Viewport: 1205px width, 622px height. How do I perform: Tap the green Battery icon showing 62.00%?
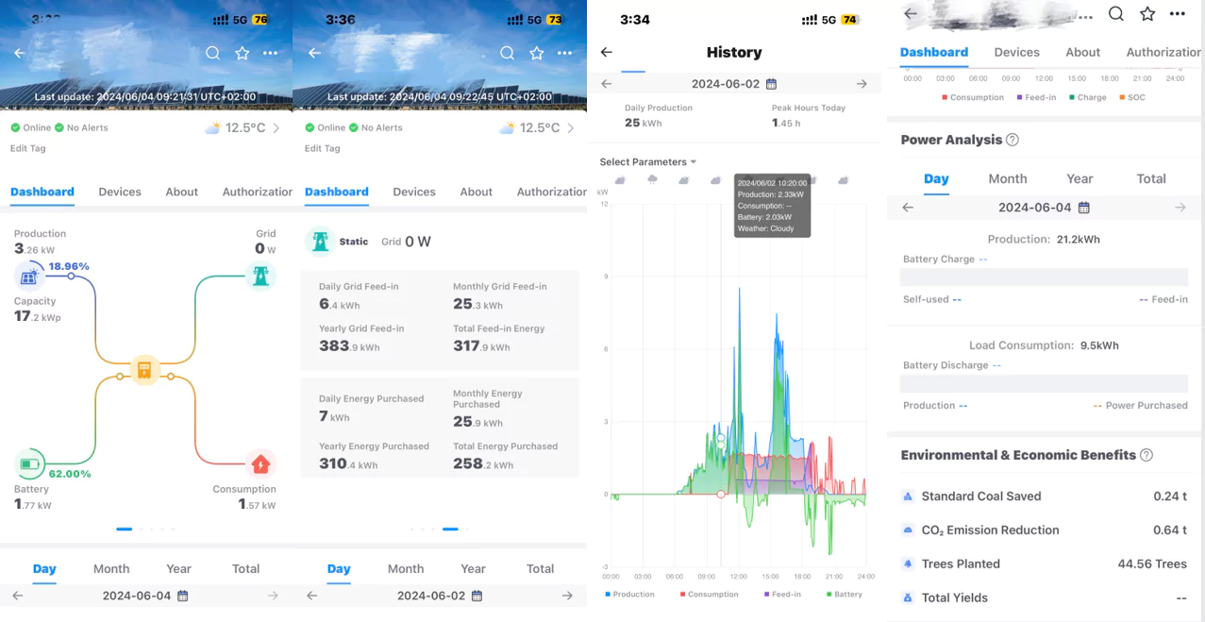coord(30,464)
